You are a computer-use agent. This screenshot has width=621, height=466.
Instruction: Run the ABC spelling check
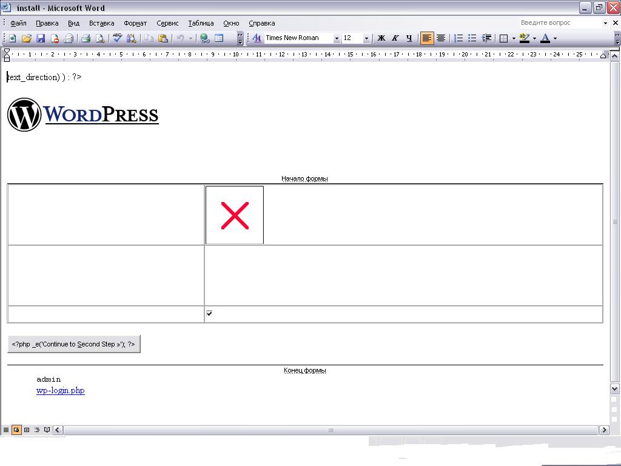[117, 38]
